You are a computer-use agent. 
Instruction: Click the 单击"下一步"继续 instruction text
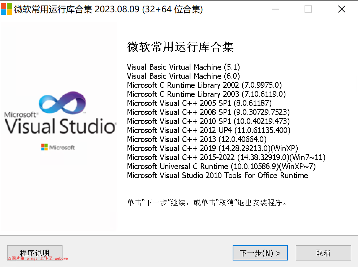coord(207,202)
